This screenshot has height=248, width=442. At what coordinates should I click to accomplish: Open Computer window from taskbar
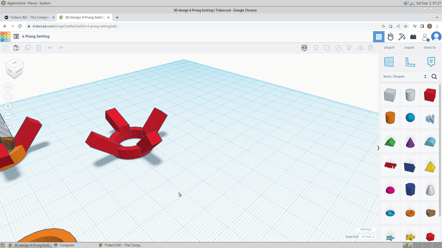[64, 245]
